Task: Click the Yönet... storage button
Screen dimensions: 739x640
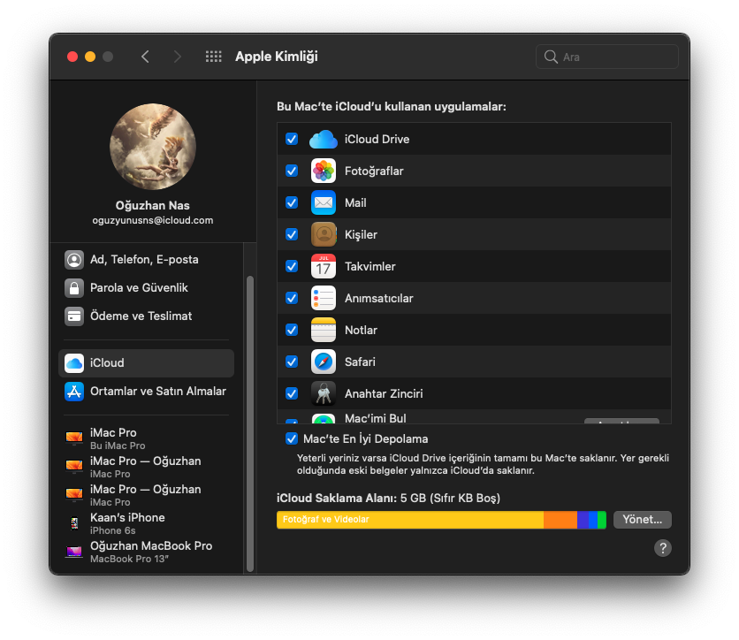Action: tap(643, 520)
